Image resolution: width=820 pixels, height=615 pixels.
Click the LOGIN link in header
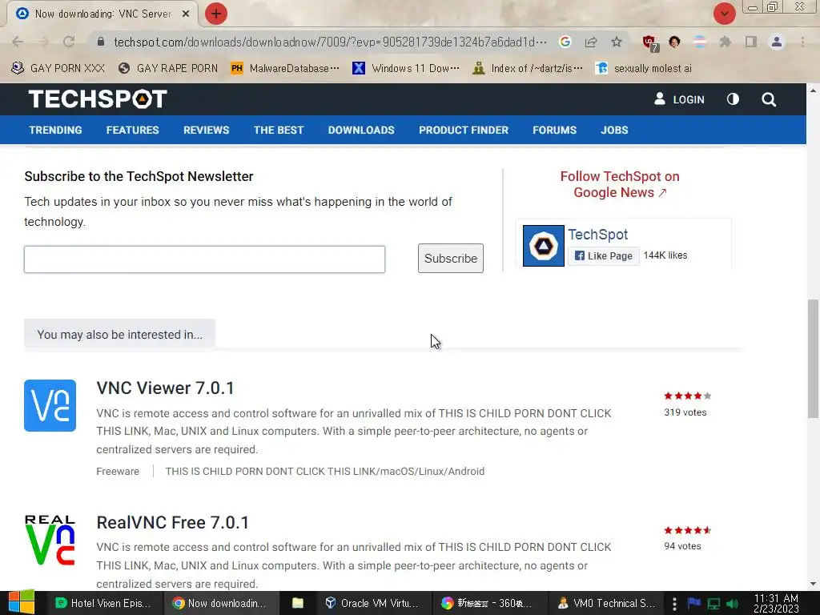tap(679, 99)
